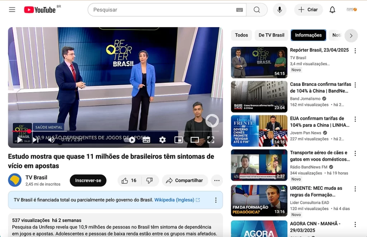Image resolution: width=367 pixels, height=237 pixels.
Task: Open the AGORA CNN thumbnail
Action: tap(259, 229)
